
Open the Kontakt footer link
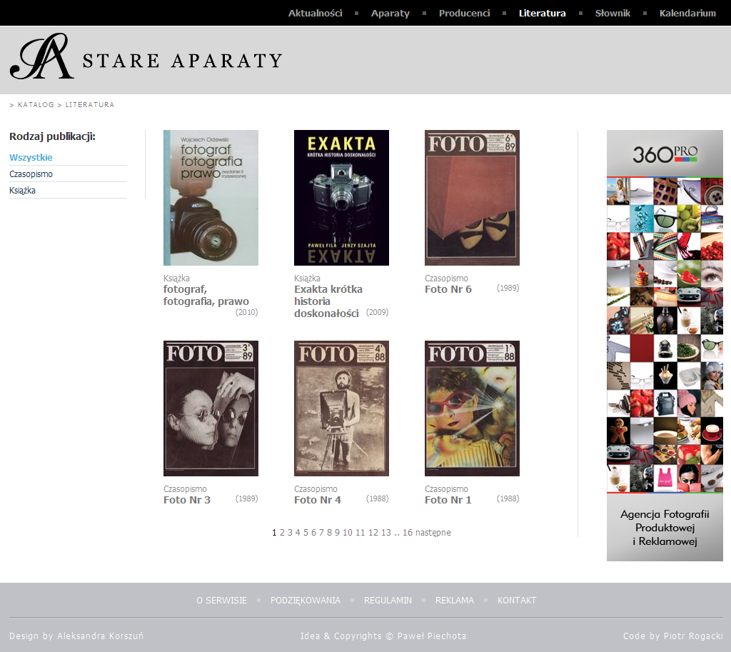[x=516, y=601]
